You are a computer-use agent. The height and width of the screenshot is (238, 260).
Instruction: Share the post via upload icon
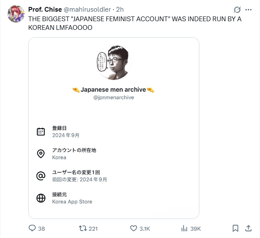coord(249,228)
